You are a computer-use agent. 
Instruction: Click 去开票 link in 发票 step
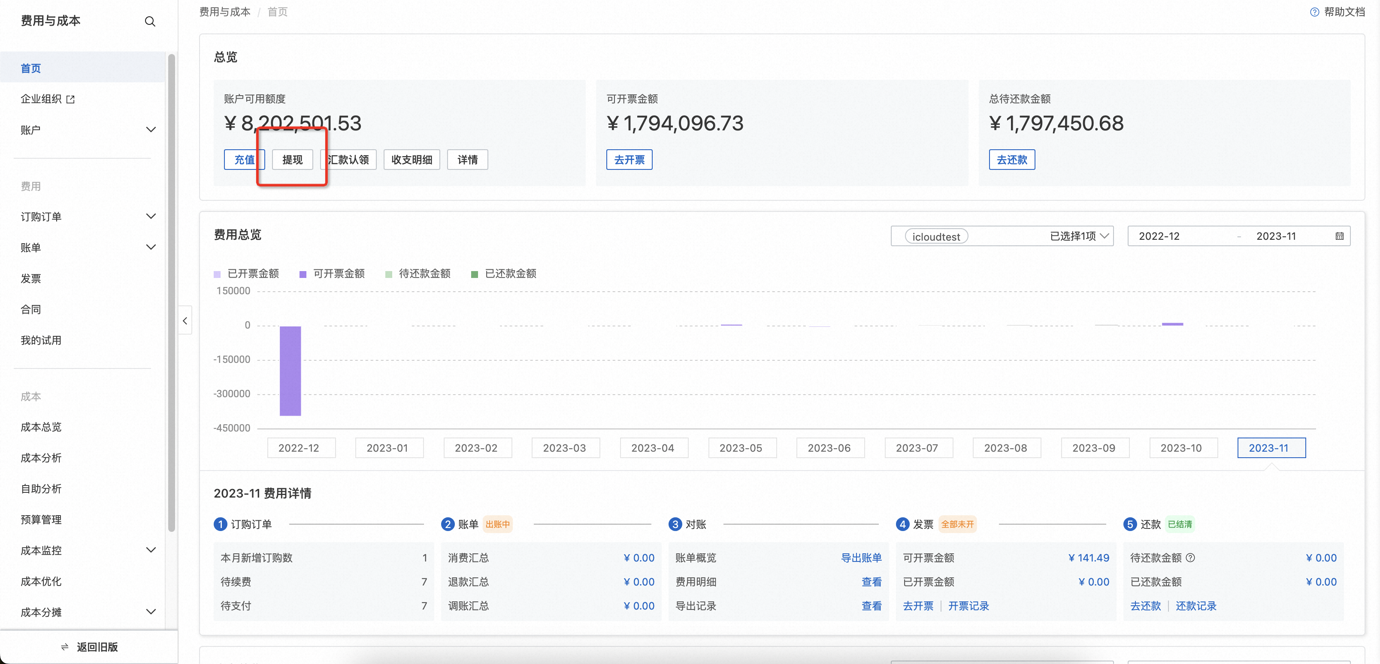pos(918,606)
